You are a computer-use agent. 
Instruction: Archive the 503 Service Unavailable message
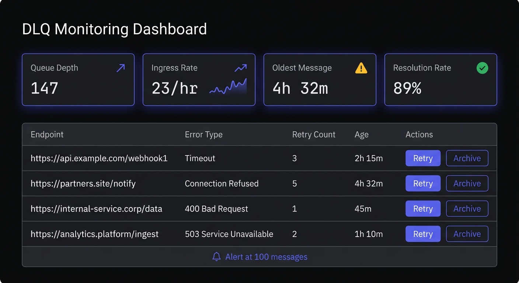pos(467,234)
